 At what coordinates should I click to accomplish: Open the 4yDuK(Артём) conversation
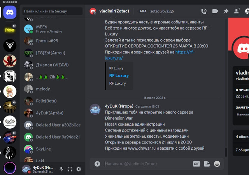pyautogui.click(x=53, y=113)
